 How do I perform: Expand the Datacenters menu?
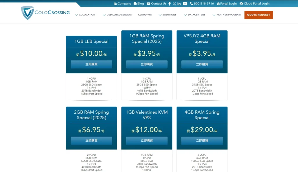tap(194, 15)
